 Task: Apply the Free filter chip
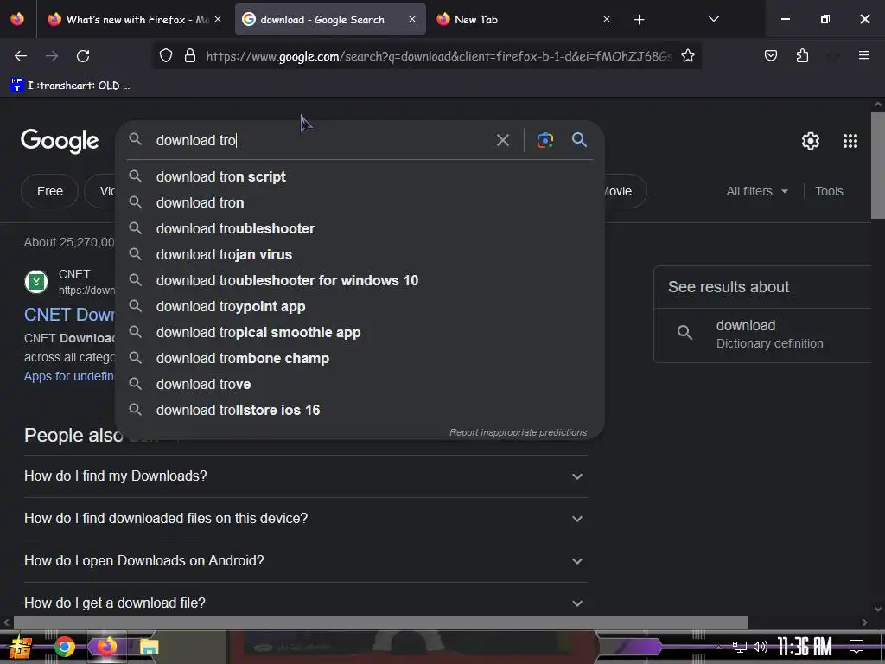click(x=49, y=191)
